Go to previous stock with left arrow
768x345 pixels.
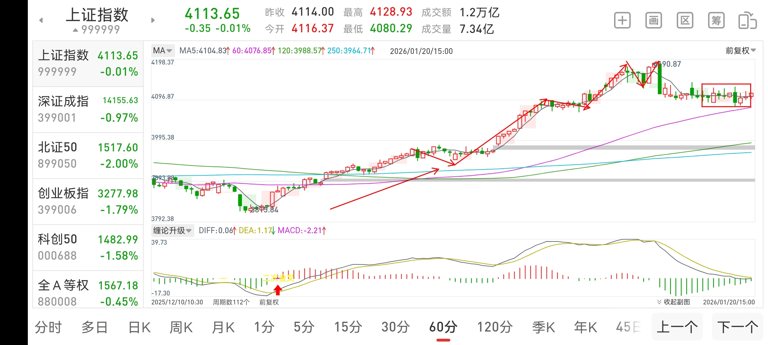coord(41,20)
